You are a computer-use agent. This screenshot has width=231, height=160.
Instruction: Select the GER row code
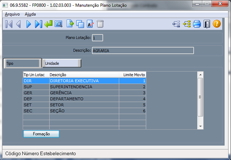(x=36, y=93)
